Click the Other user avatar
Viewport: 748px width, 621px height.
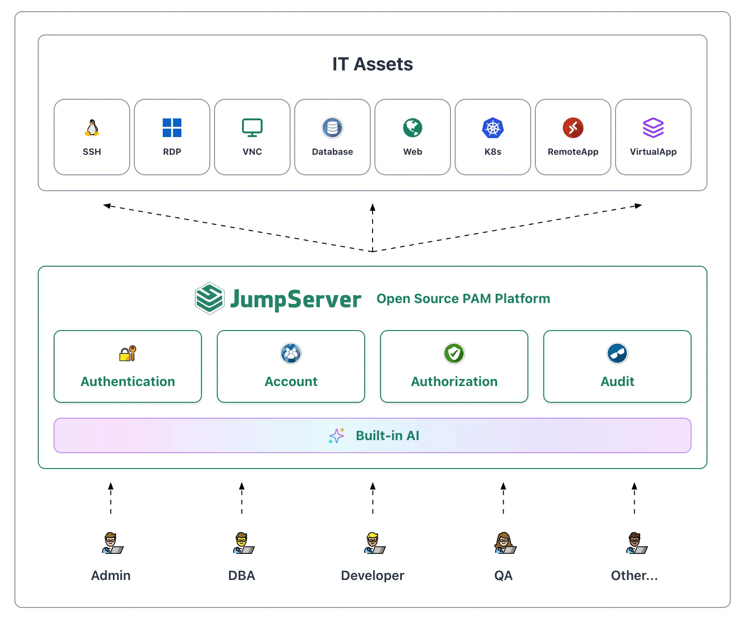(x=637, y=543)
